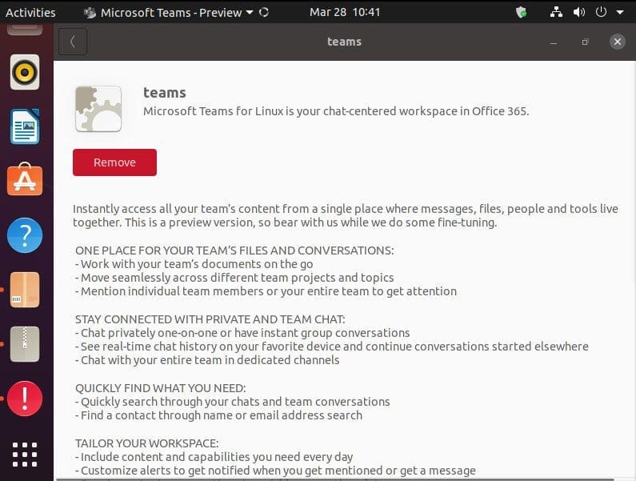The width and height of the screenshot is (636, 481).
Task: Click the volume speaker icon
Action: point(579,12)
